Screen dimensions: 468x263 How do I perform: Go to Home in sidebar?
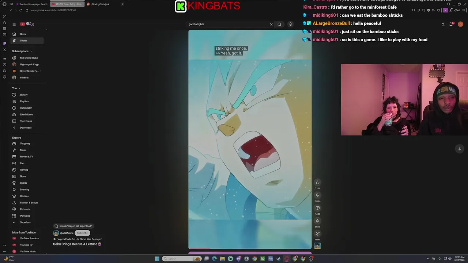[27, 34]
